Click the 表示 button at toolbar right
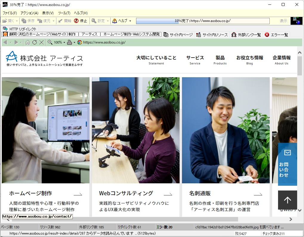Viewport: 304px width, 237px height. 283,21
